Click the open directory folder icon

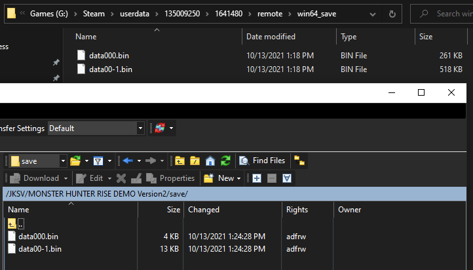[75, 161]
